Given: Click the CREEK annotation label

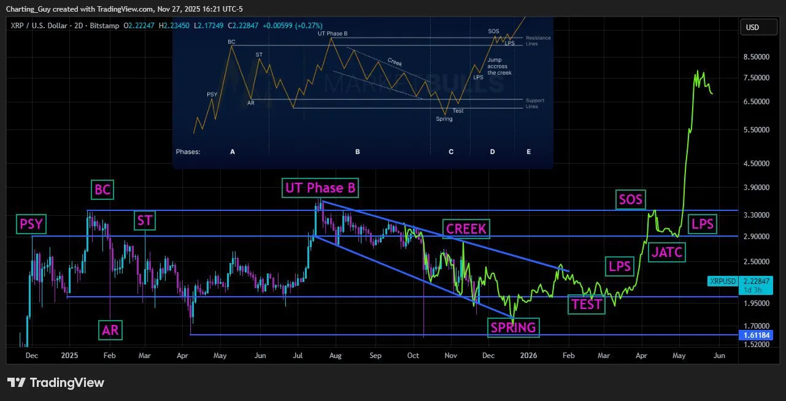Looking at the screenshot, I should pyautogui.click(x=466, y=229).
